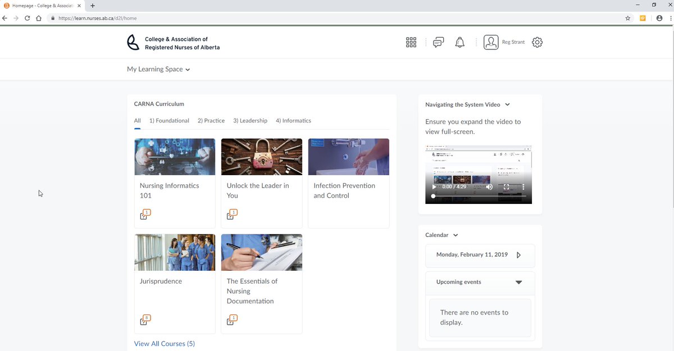Open Chrome profile account icon
The width and height of the screenshot is (674, 351).
pos(659,18)
